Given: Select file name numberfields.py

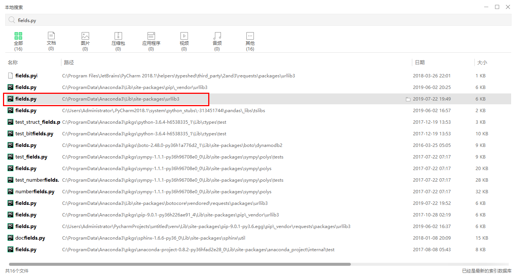Looking at the screenshot, I should click(x=35, y=191).
